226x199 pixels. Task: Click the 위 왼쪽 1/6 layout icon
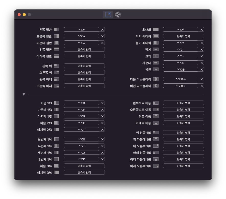156,132
